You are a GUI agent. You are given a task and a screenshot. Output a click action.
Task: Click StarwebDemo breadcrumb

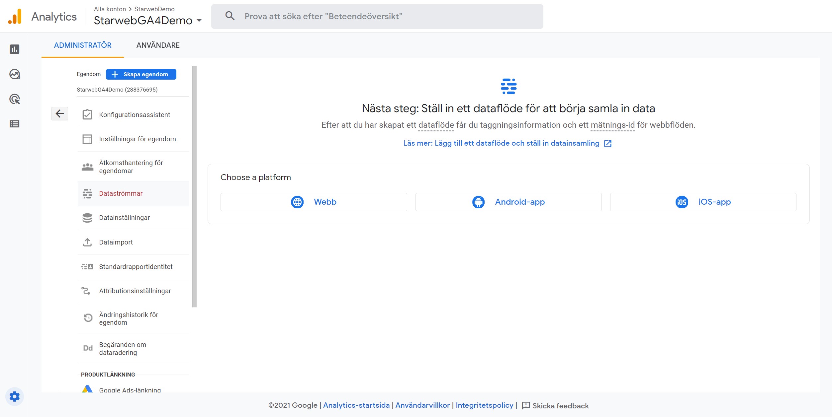point(154,9)
